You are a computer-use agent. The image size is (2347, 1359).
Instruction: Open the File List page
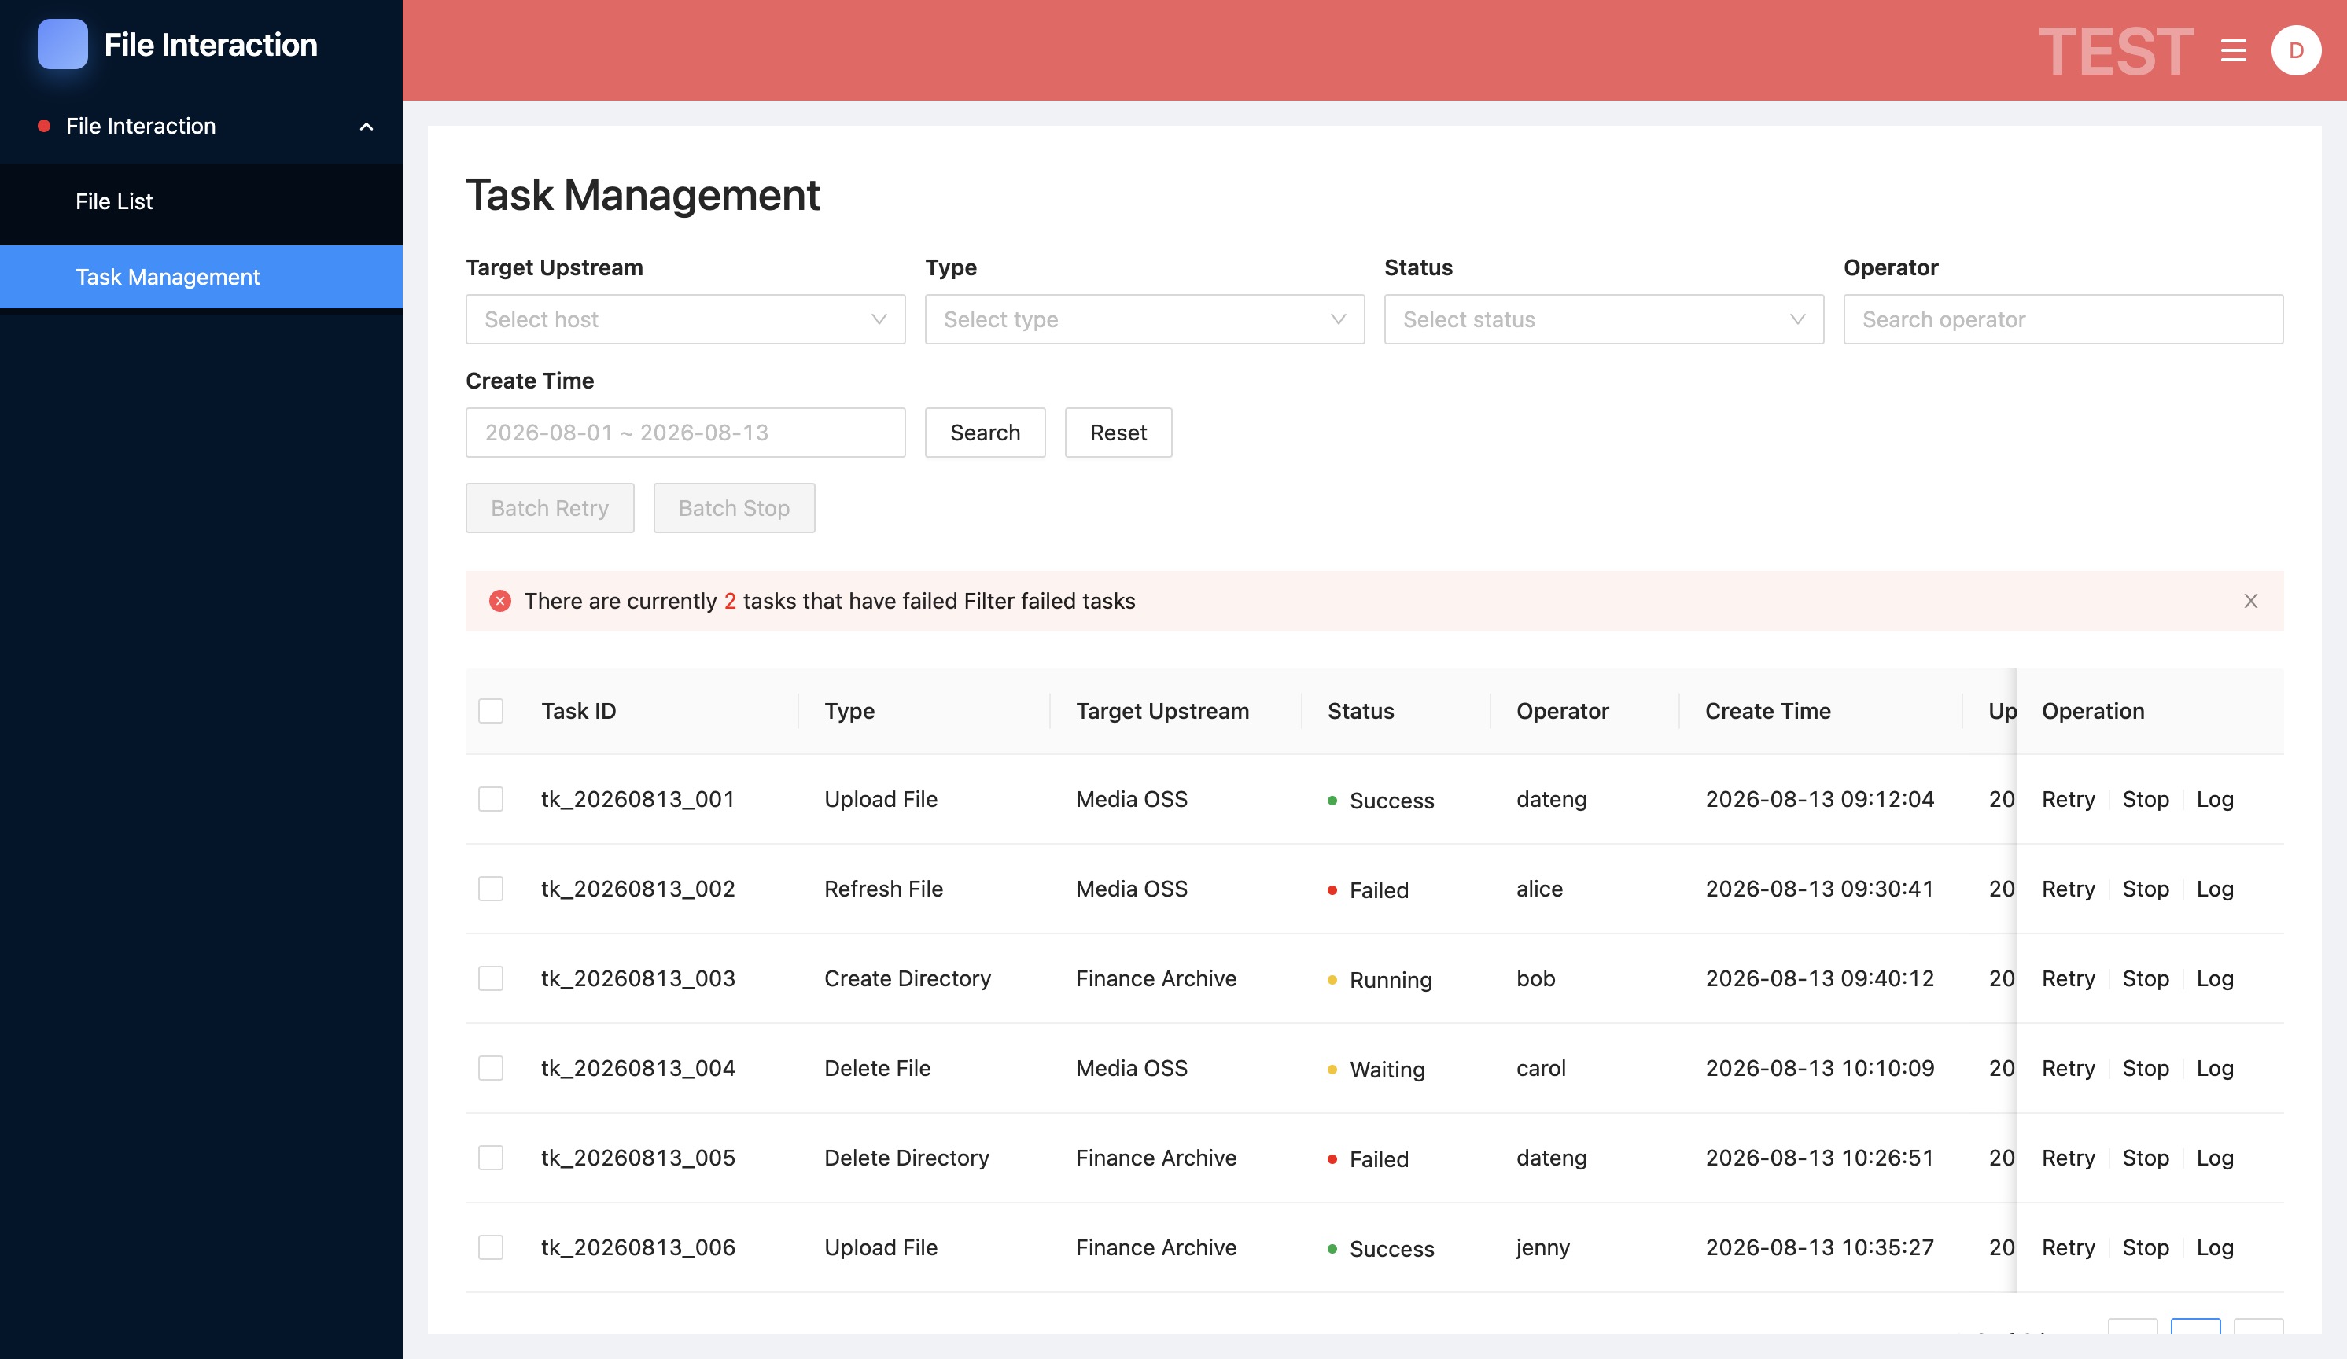click(x=201, y=201)
